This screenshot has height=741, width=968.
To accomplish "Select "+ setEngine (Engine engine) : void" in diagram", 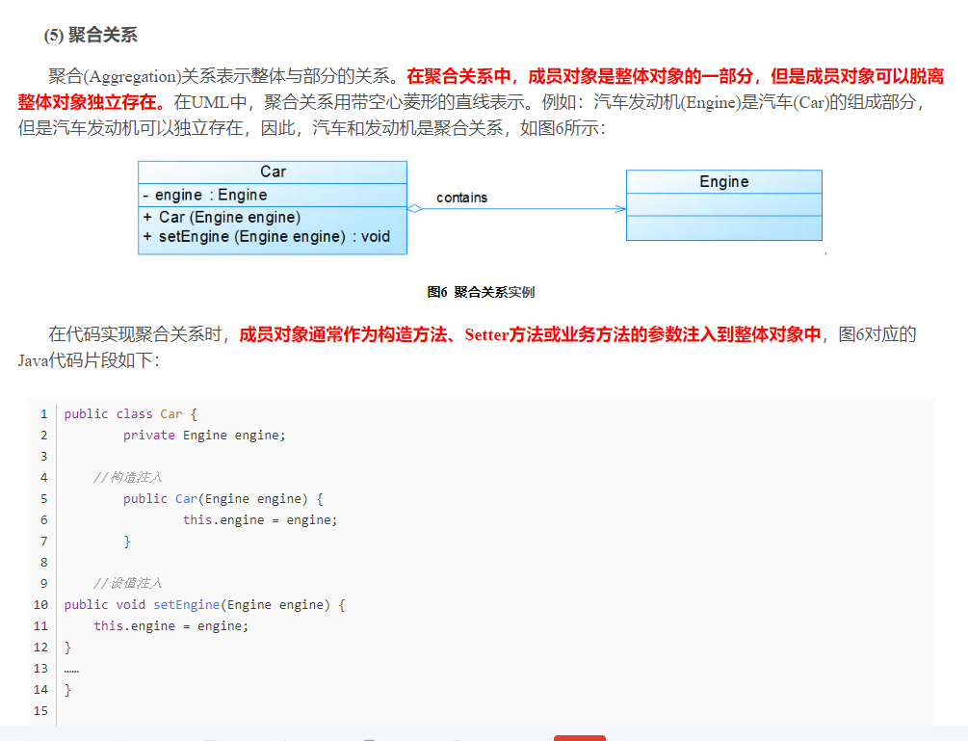I will coord(267,236).
